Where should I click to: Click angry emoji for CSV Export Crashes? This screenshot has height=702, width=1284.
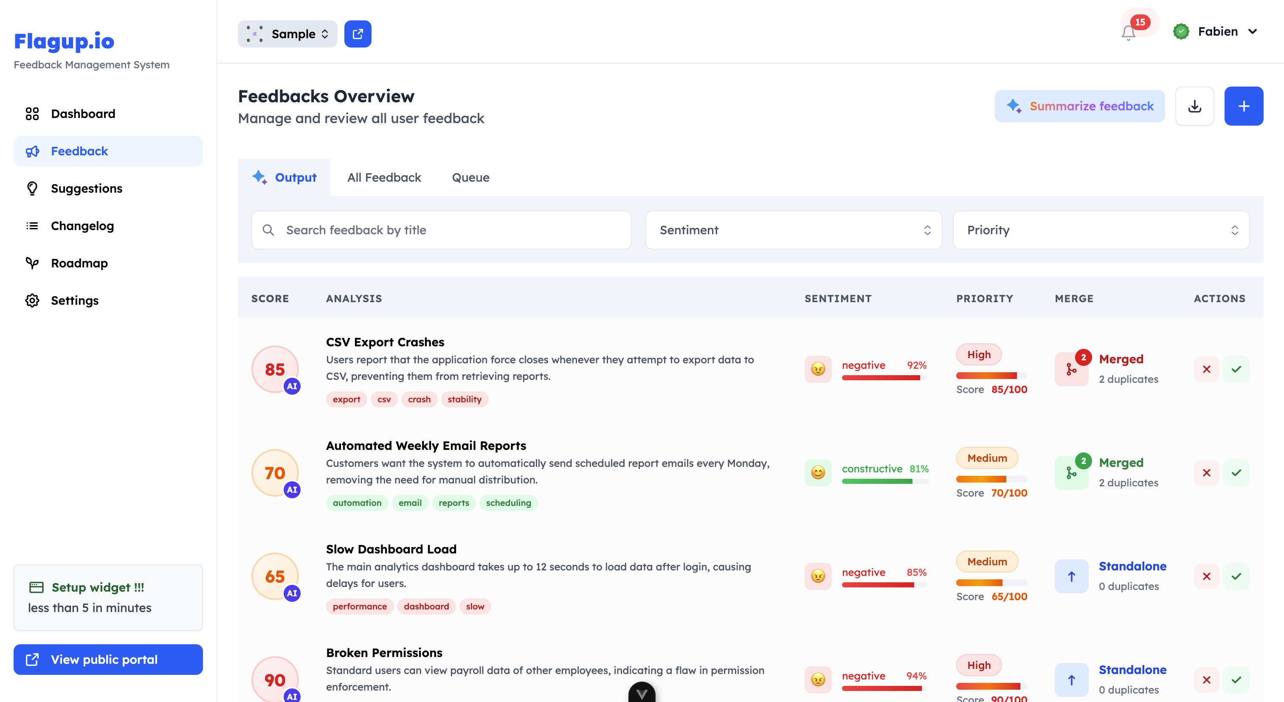click(817, 369)
